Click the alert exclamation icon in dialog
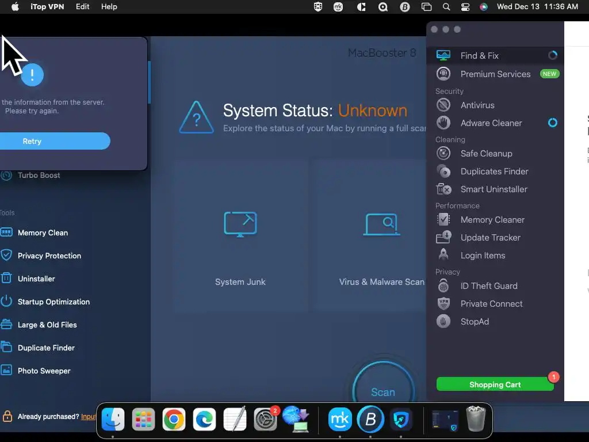 tap(32, 75)
